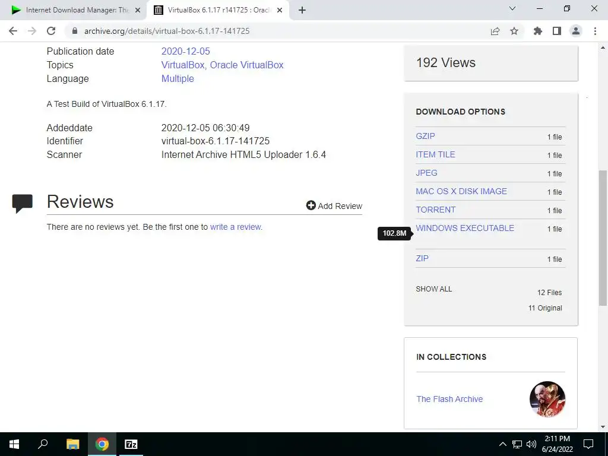Share this page using the share icon

(x=495, y=31)
